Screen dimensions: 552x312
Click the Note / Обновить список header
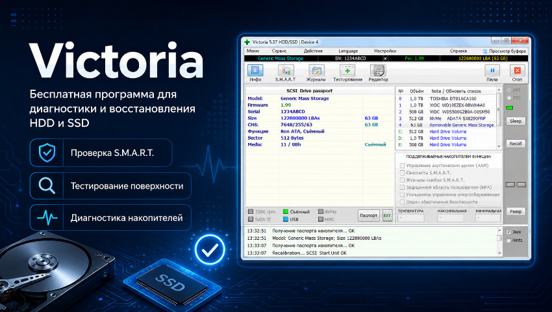[457, 91]
